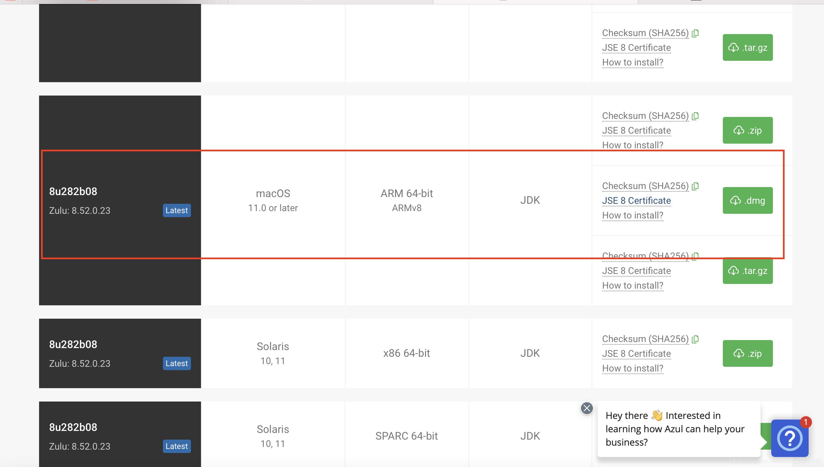Open Checksum (SHA256) link for .dmg row
Image resolution: width=824 pixels, height=467 pixels.
click(x=645, y=186)
